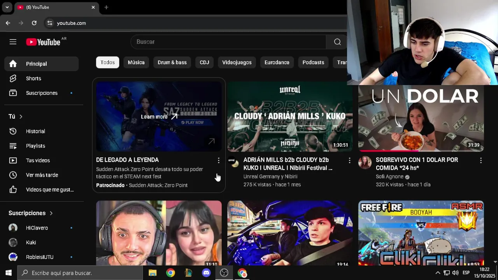Viewport: 498px width, 280px height.
Task: Click browser back arrow
Action: [x=8, y=23]
